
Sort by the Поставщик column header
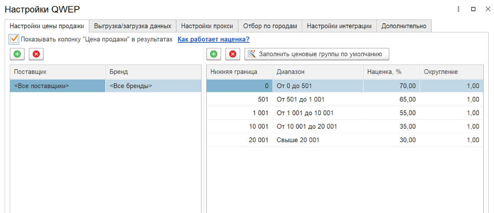point(58,72)
